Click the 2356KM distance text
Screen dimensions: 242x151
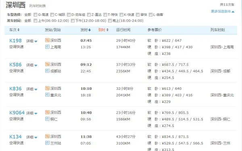(x=123, y=71)
